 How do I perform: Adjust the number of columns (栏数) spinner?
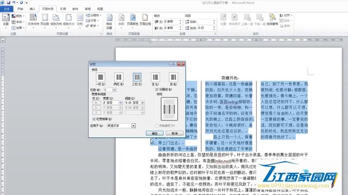[115, 90]
